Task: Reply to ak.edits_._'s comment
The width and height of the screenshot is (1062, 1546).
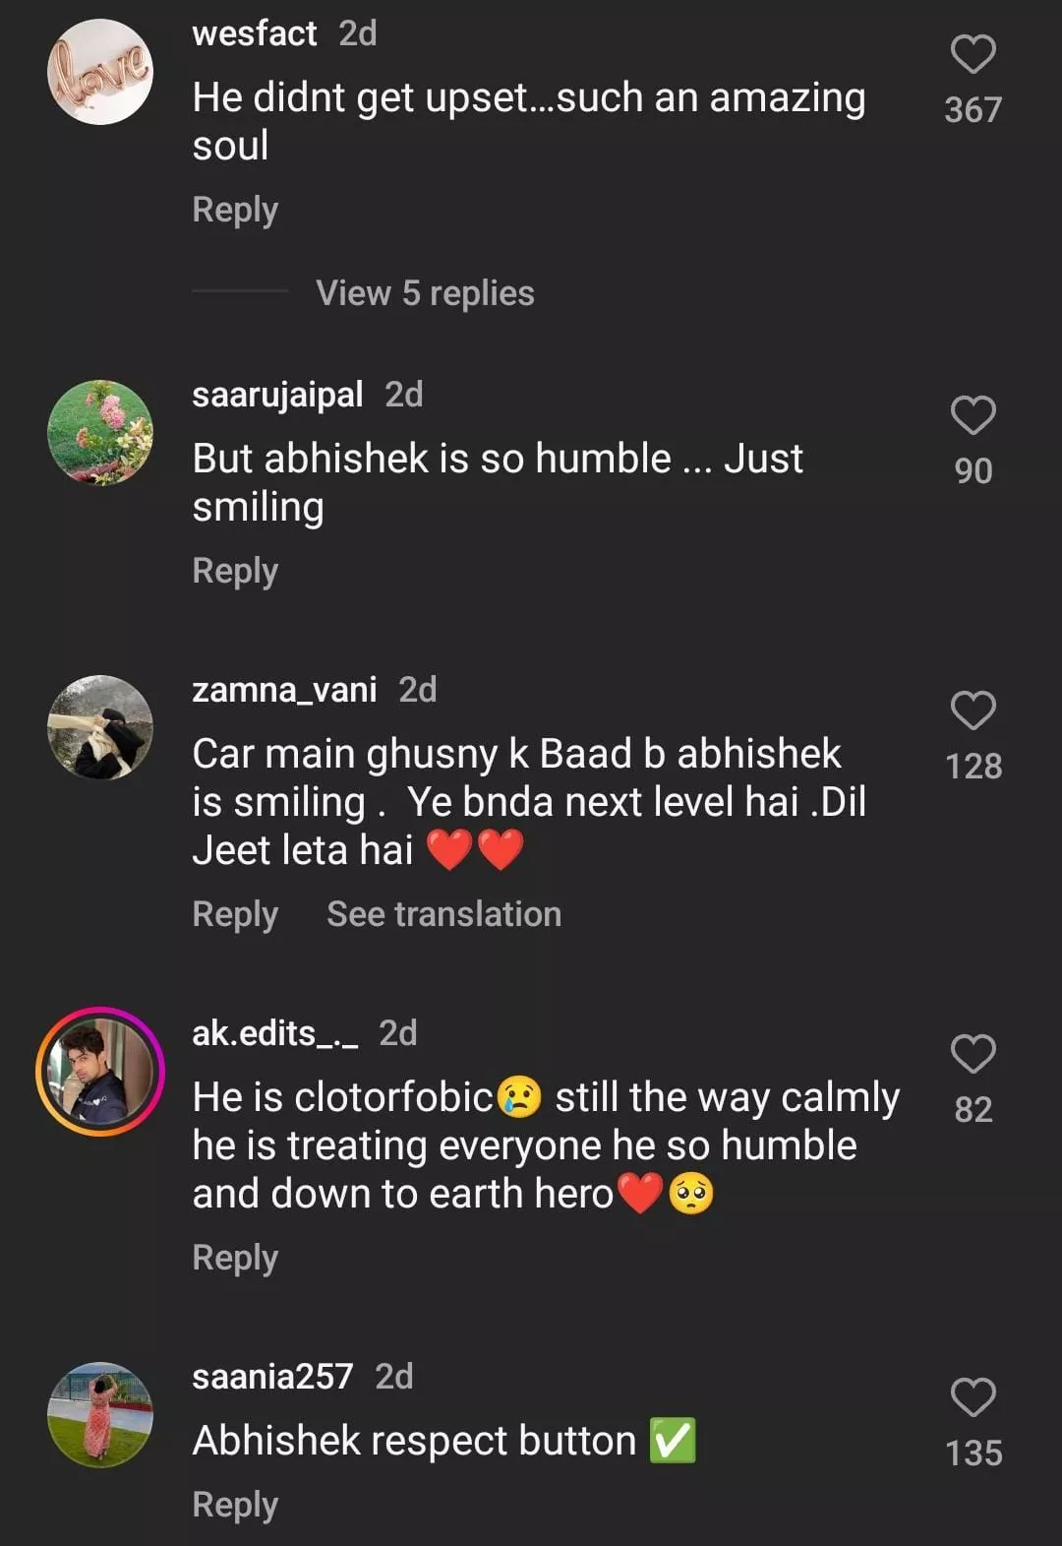Action: click(235, 1259)
